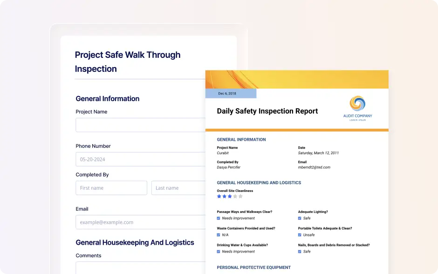Screen dimensions: 438x274
Task: Toggle Needs Improvement checkbox under Drinking Water
Action: coord(219,252)
